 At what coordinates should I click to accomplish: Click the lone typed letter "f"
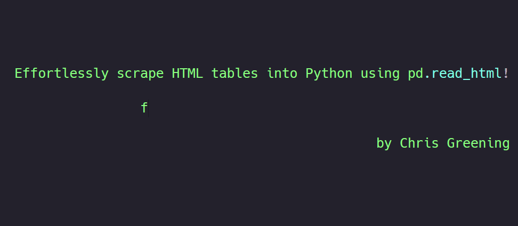(x=144, y=108)
